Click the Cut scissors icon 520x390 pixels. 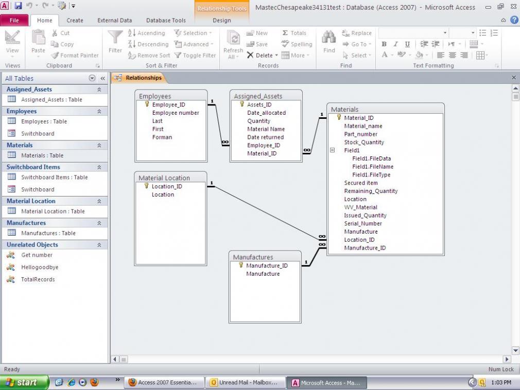pos(55,33)
